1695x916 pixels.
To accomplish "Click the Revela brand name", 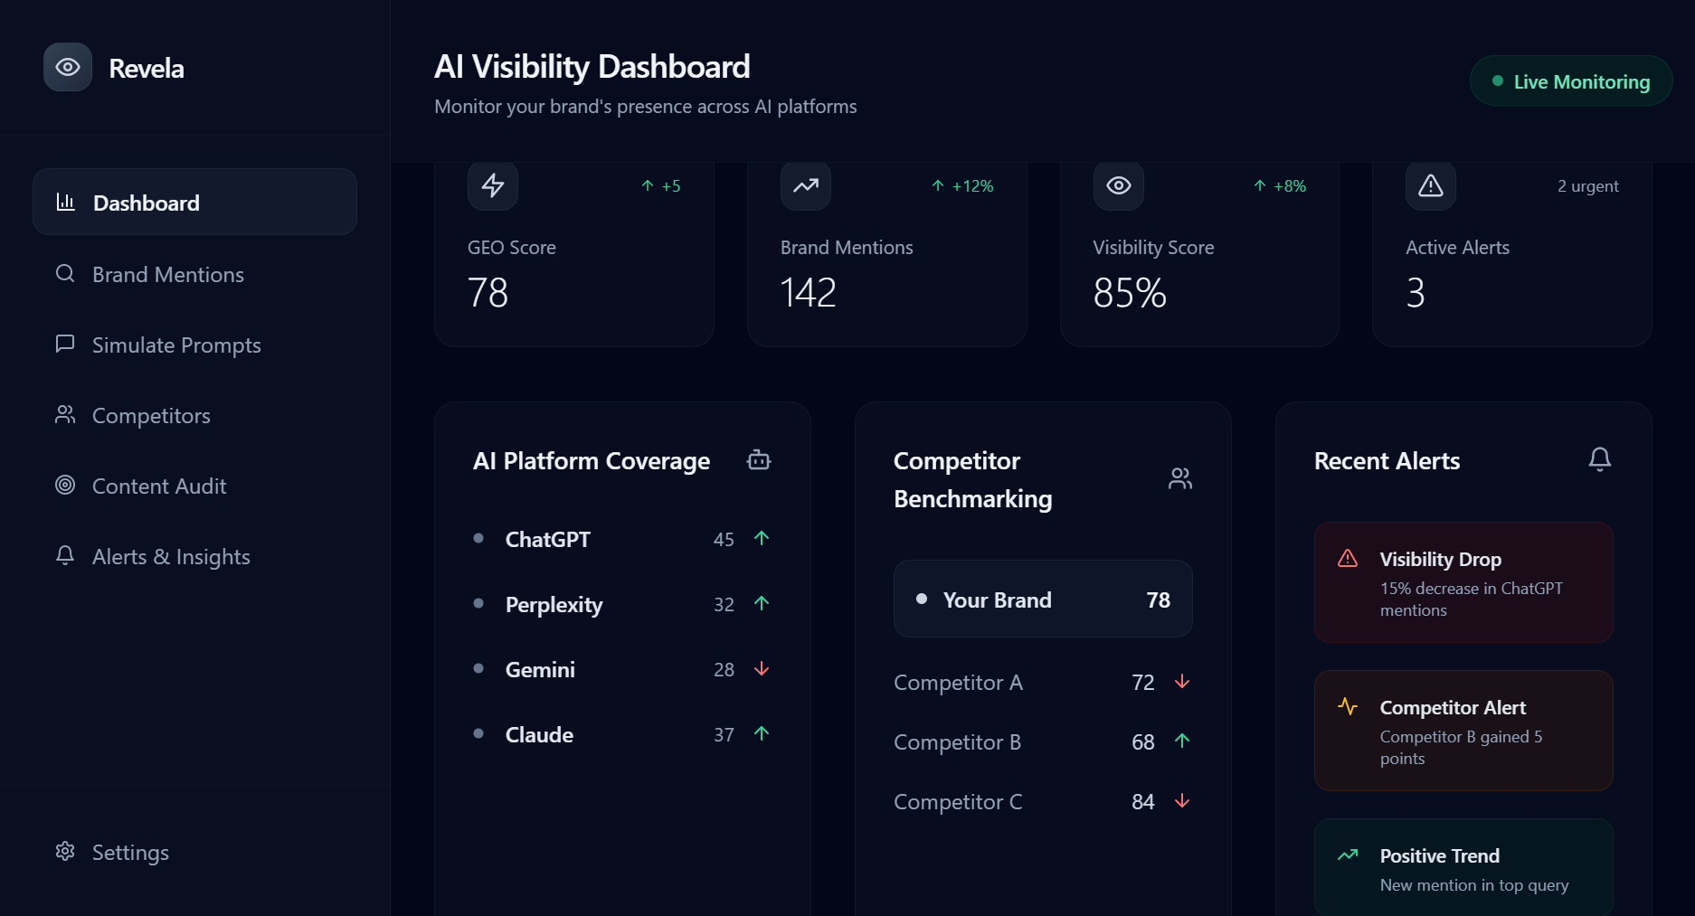I will coord(147,68).
